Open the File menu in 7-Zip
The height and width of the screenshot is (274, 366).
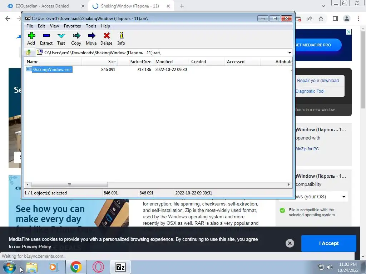pyautogui.click(x=30, y=26)
